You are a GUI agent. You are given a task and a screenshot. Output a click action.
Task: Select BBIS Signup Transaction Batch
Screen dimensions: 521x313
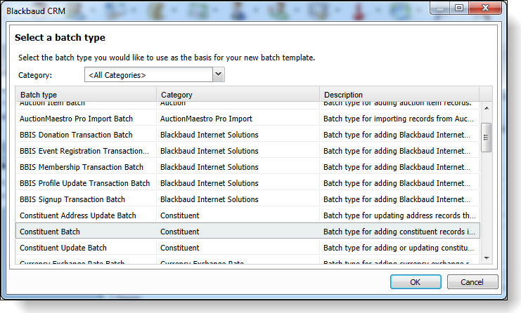(247, 199)
